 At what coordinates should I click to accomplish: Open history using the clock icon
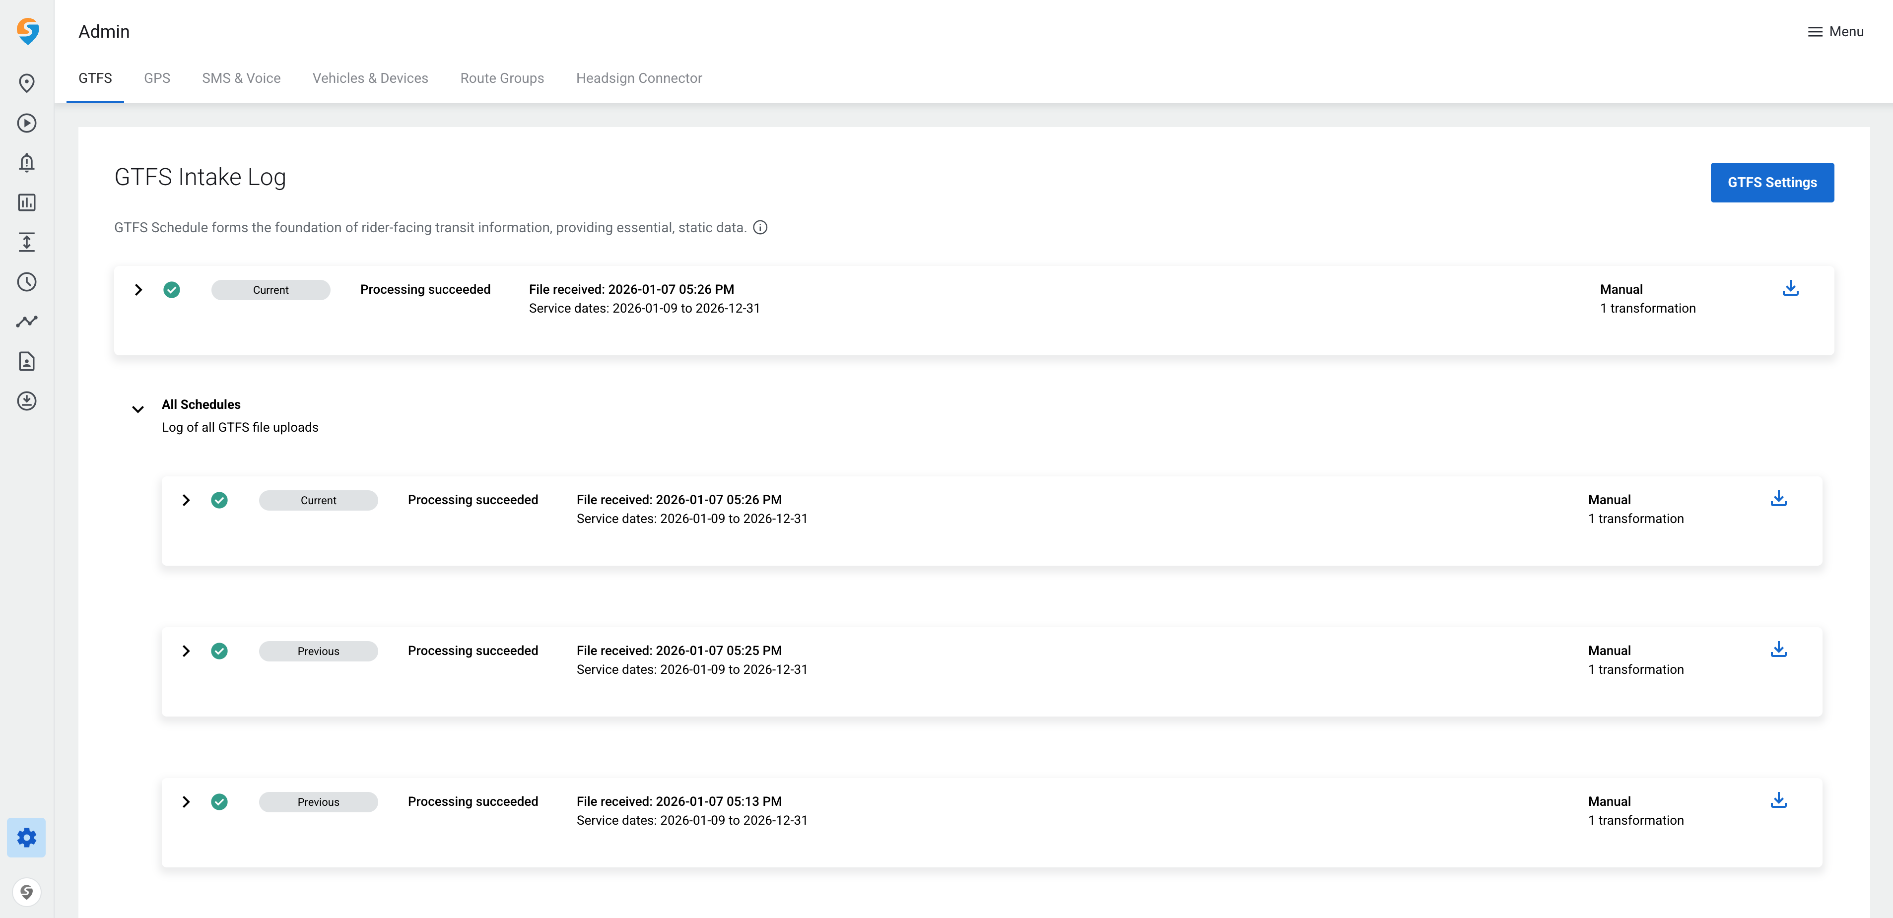[27, 281]
